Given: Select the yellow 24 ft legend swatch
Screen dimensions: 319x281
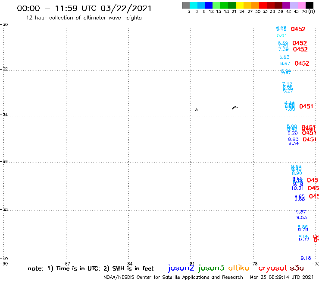Looking at the screenshot, I should [x=240, y=5].
